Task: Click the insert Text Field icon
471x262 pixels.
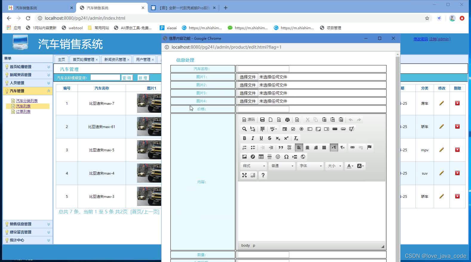Action: pyautogui.click(x=310, y=129)
